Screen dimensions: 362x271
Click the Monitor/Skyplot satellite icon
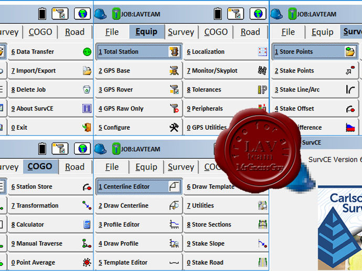click(262, 71)
